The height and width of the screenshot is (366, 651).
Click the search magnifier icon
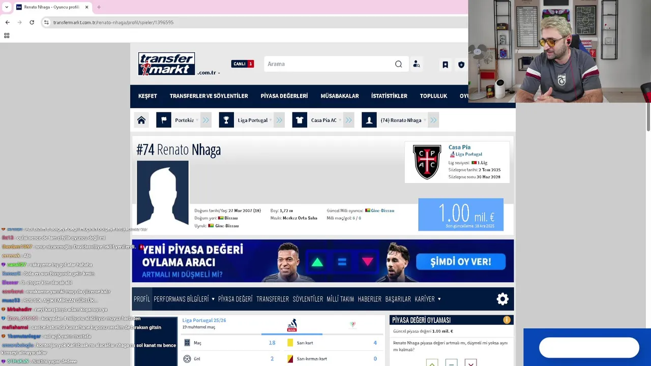click(x=399, y=64)
